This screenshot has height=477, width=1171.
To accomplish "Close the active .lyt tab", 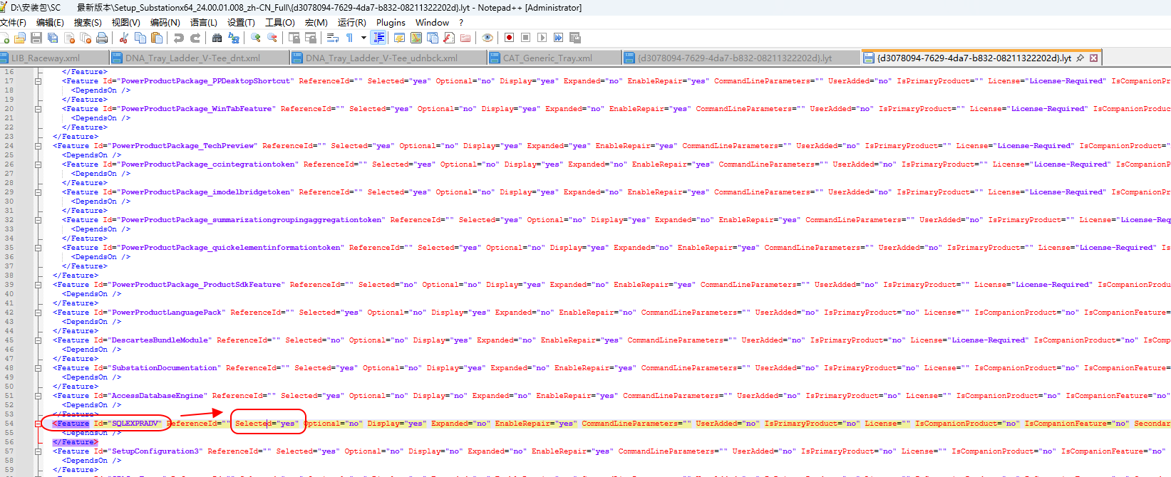I will pyautogui.click(x=1094, y=58).
